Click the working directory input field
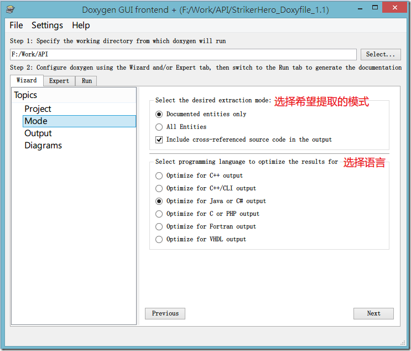The image size is (411, 351). click(x=183, y=54)
